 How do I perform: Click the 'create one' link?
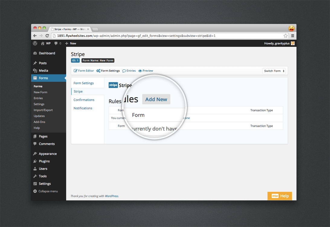click(x=187, y=118)
